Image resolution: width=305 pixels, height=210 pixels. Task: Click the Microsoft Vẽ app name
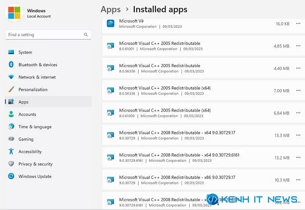pyautogui.click(x=131, y=21)
